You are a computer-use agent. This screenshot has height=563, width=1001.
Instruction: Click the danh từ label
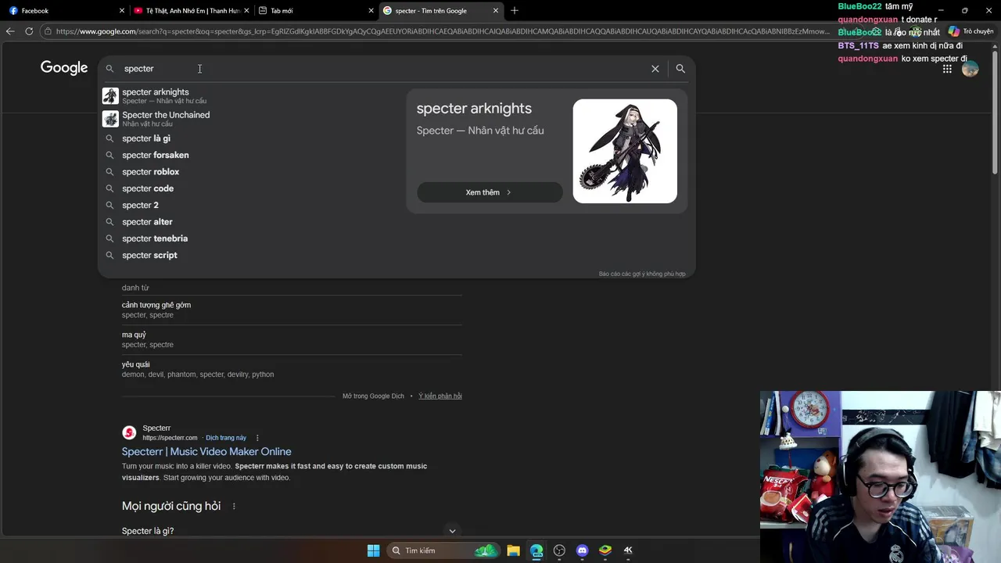(x=135, y=288)
